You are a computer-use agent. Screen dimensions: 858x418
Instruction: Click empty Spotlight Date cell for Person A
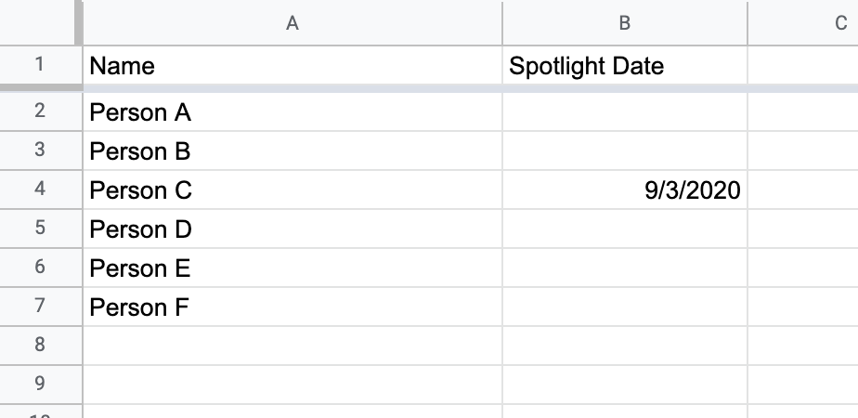tap(624, 112)
